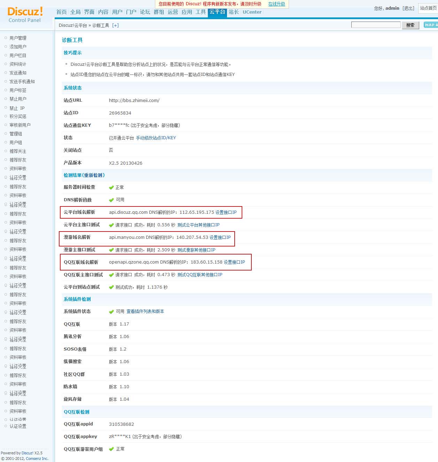Screen dimensions: 438x462
Task: Click the 退出 logout link
Action: [x=408, y=8]
